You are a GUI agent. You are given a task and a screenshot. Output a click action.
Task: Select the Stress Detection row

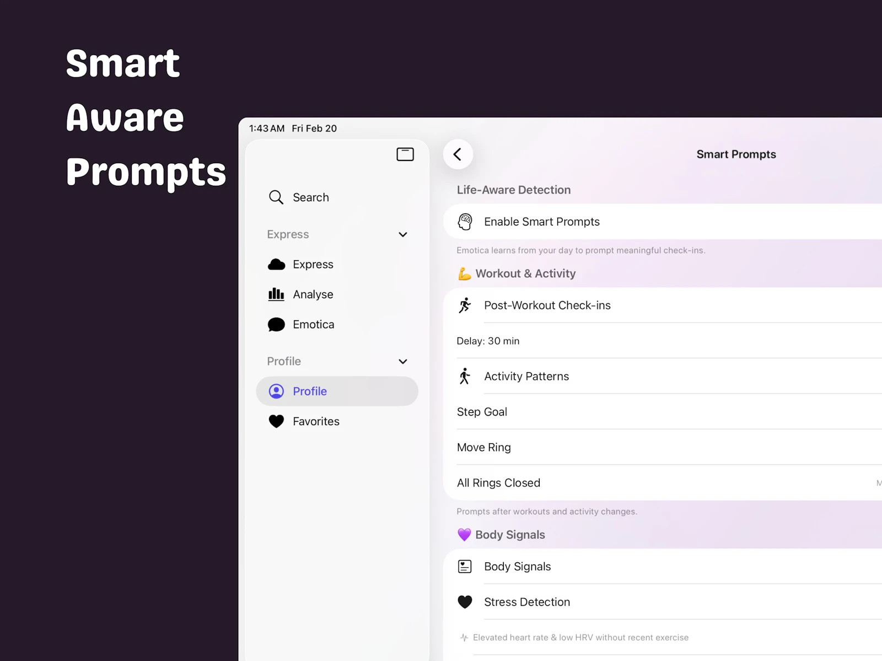coord(663,602)
